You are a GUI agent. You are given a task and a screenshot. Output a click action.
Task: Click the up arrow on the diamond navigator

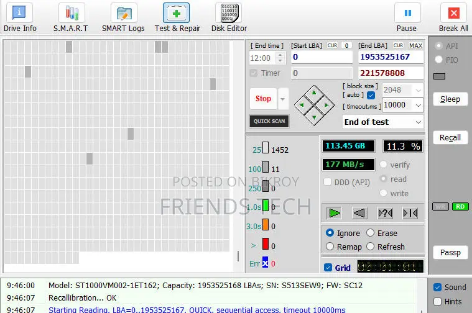tap(314, 93)
